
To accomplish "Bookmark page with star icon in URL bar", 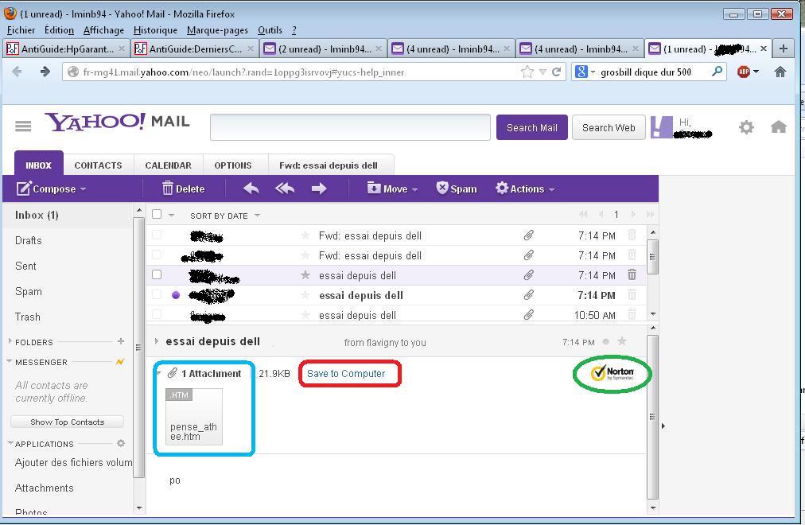I will (527, 72).
